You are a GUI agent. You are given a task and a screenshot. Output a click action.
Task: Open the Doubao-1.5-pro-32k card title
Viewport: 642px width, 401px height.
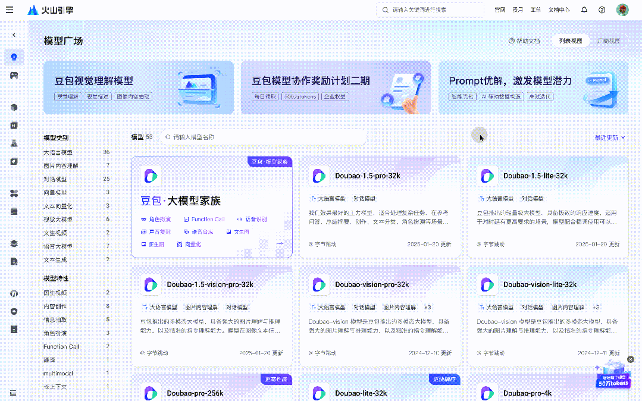click(x=368, y=176)
